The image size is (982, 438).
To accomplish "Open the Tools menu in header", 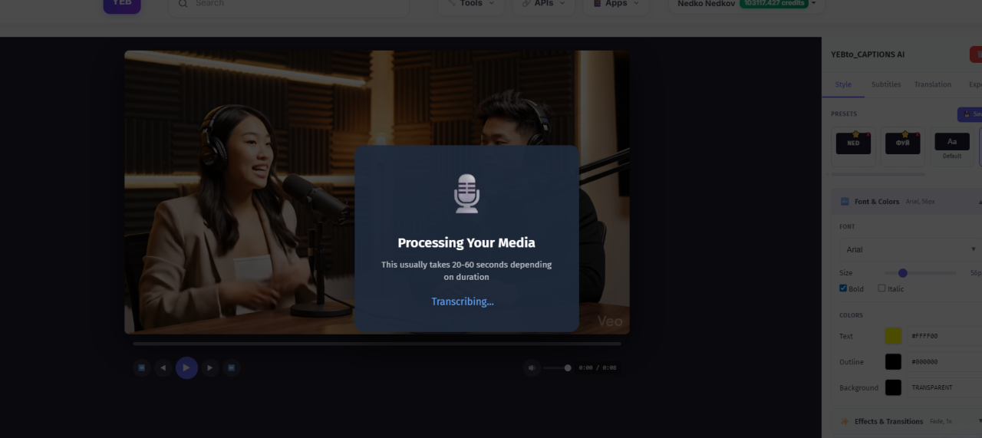I will (471, 4).
